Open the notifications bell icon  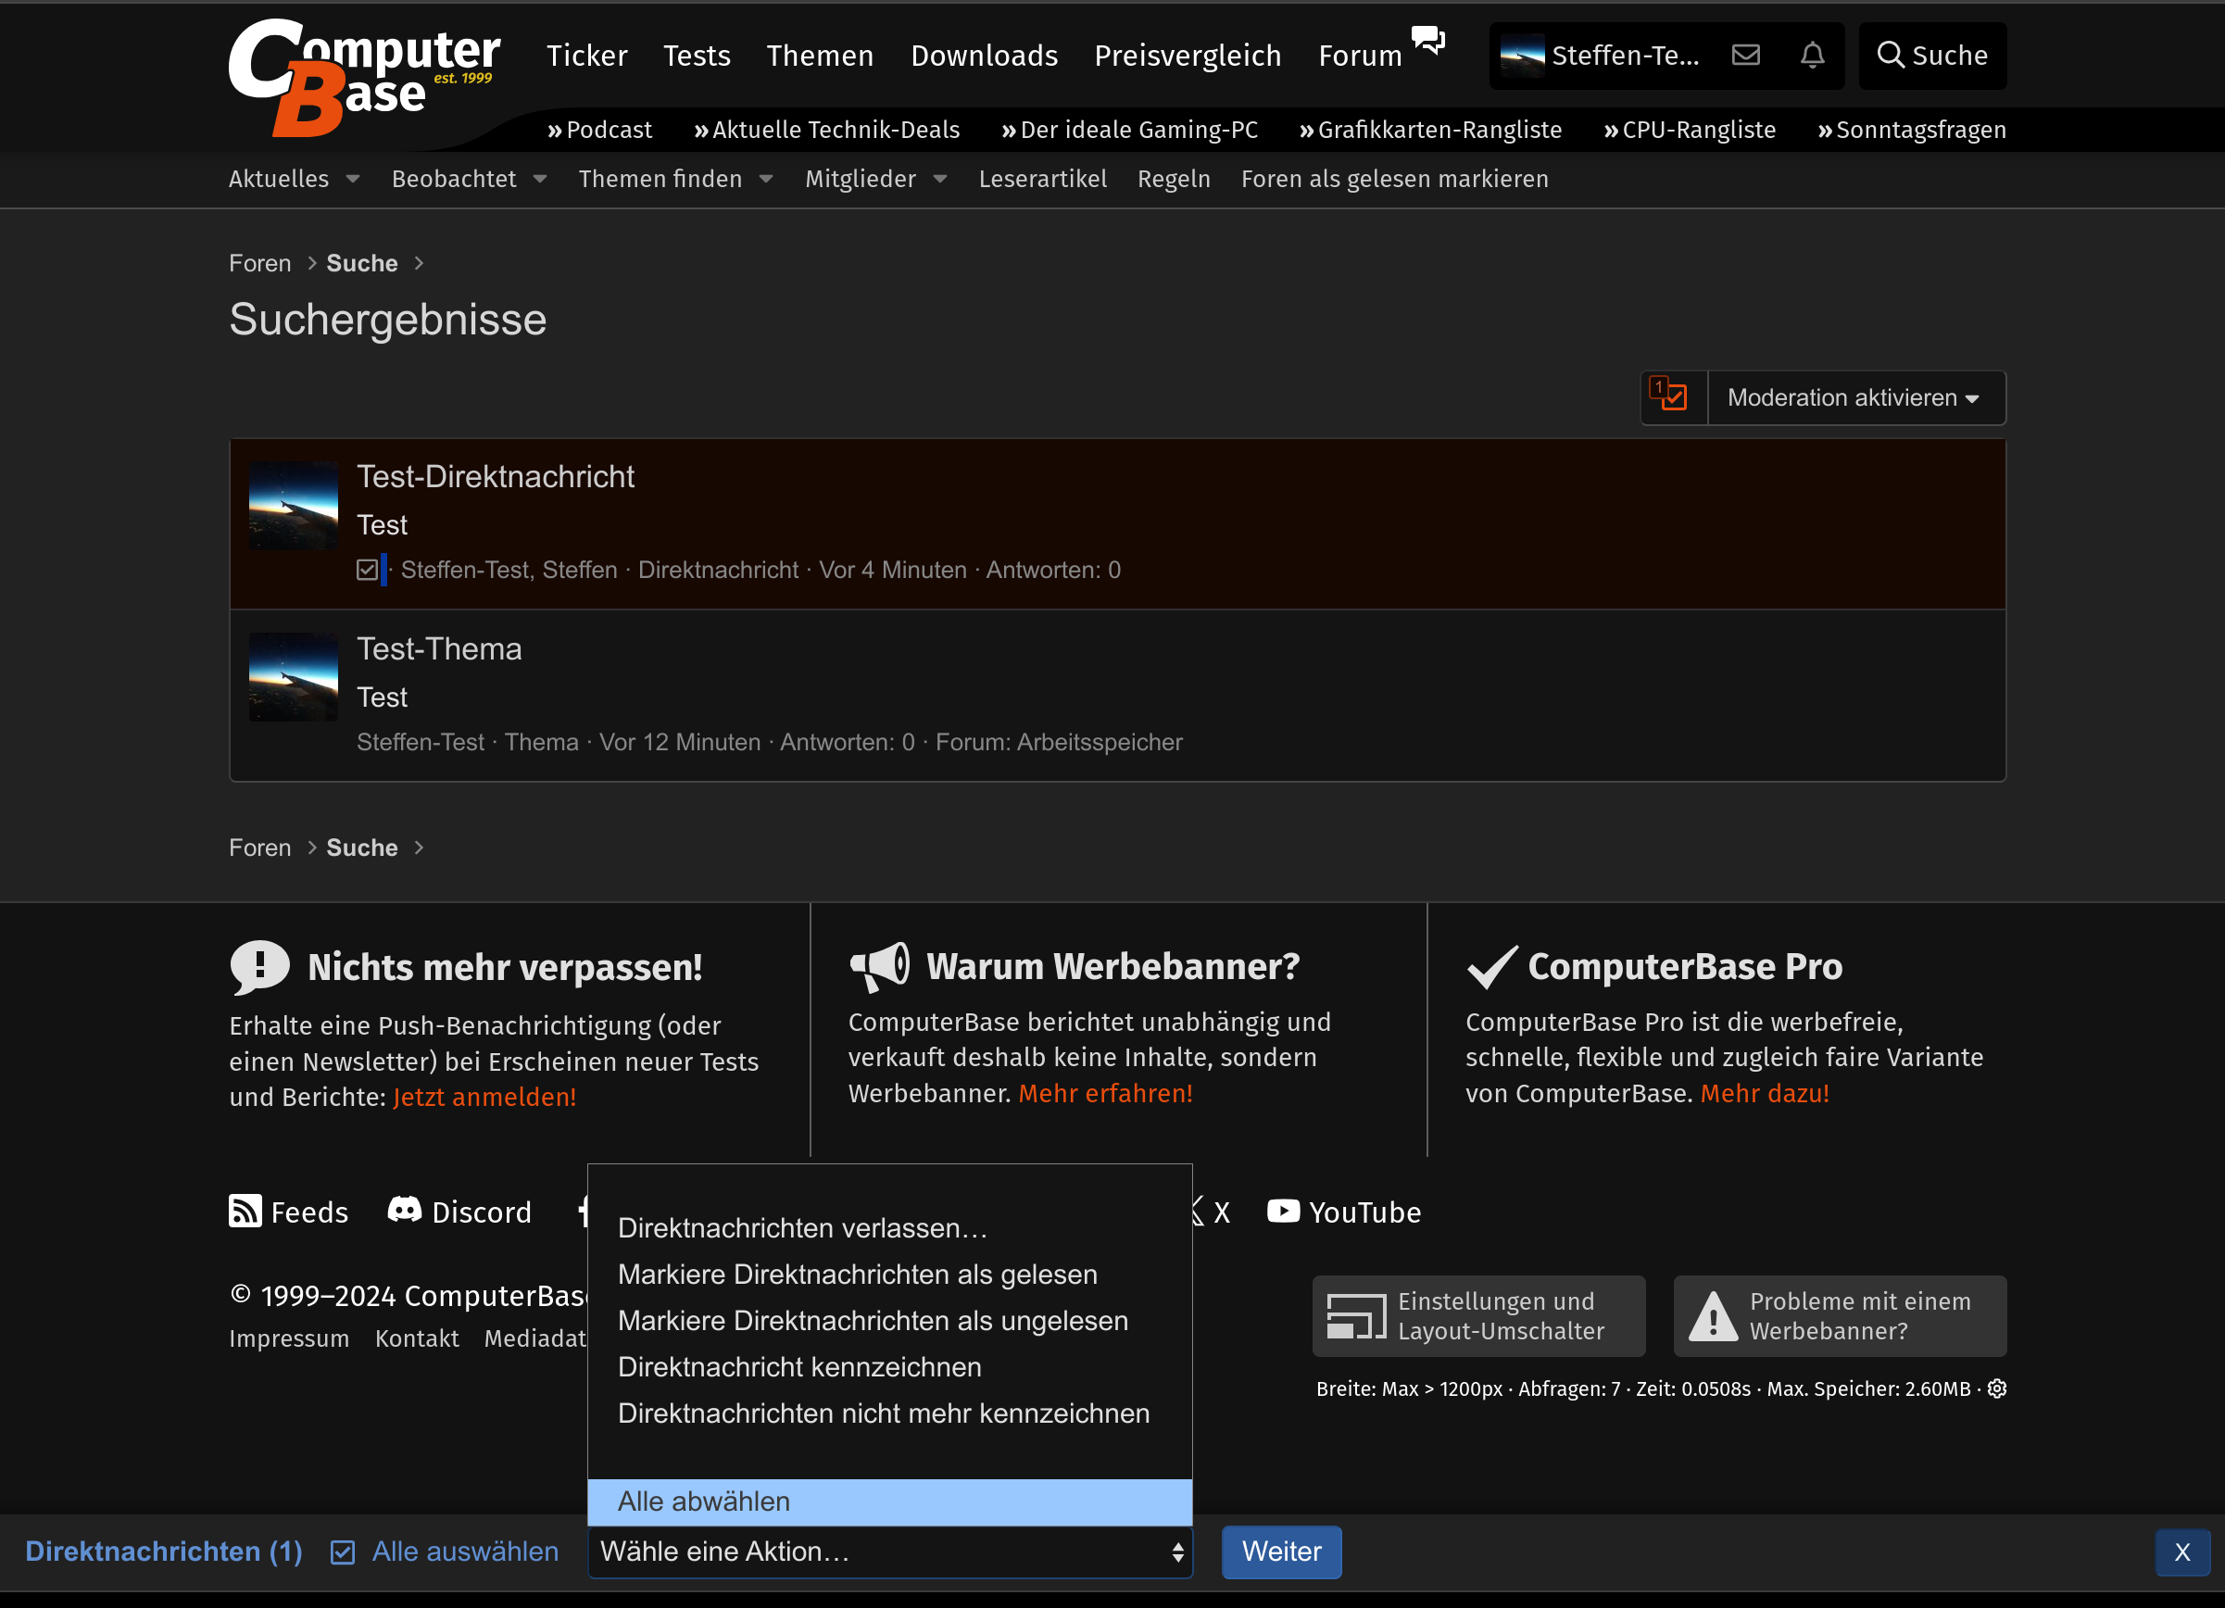pos(1812,55)
